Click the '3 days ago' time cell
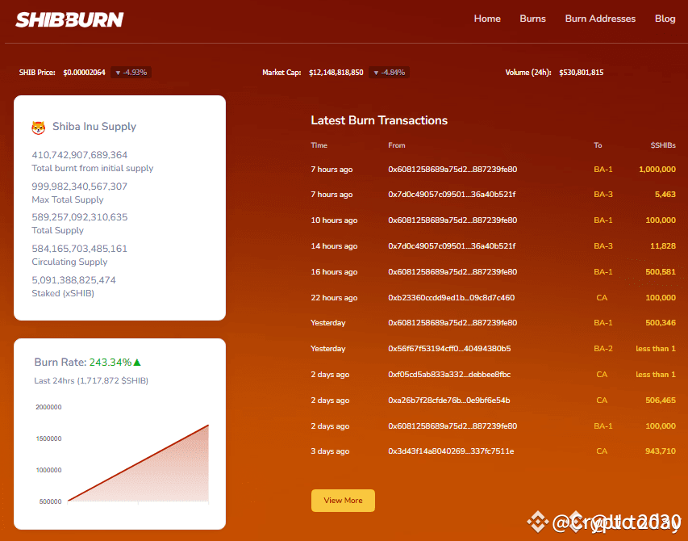Image resolution: width=688 pixels, height=541 pixels. pyautogui.click(x=330, y=451)
